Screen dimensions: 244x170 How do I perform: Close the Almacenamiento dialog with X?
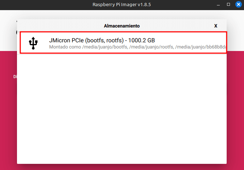point(216,26)
